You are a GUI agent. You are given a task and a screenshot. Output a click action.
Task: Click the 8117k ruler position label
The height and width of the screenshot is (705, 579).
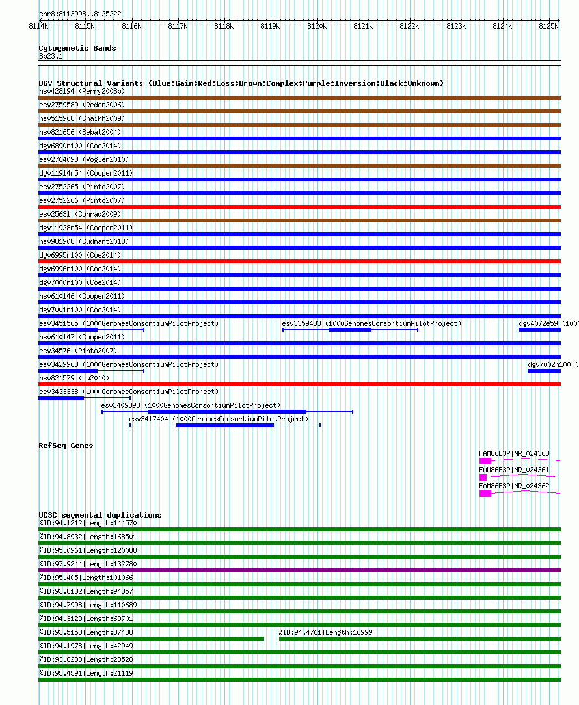[178, 26]
